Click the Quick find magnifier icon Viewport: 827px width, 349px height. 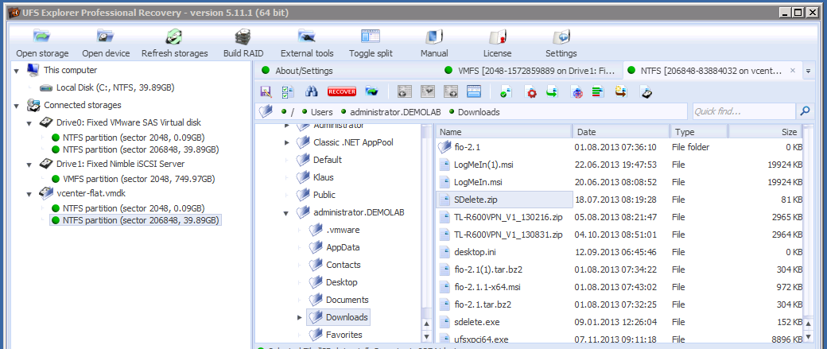click(x=805, y=111)
